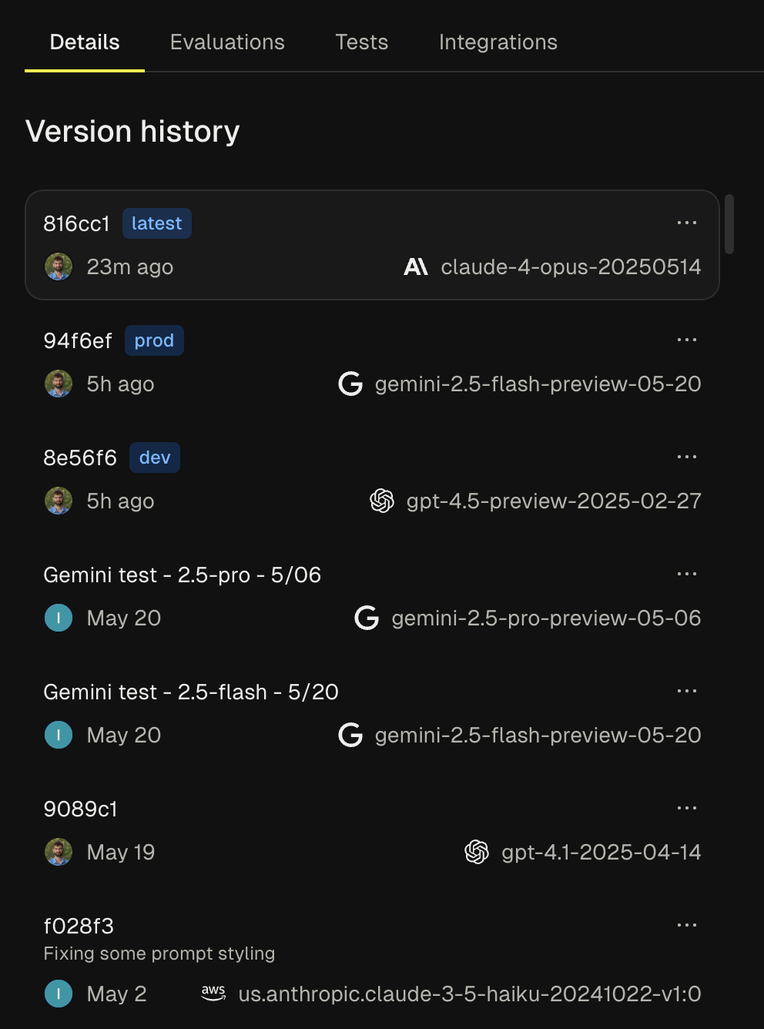Switch to the Tests tab

(x=361, y=42)
